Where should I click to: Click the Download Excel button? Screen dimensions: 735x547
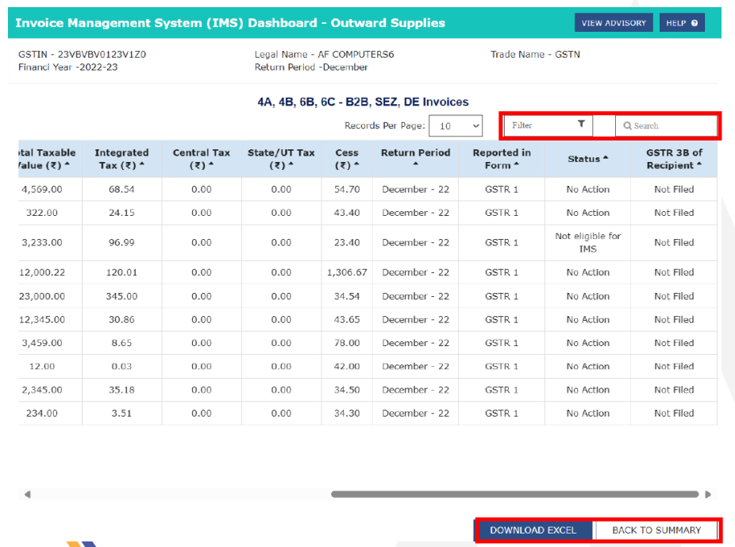(x=533, y=530)
